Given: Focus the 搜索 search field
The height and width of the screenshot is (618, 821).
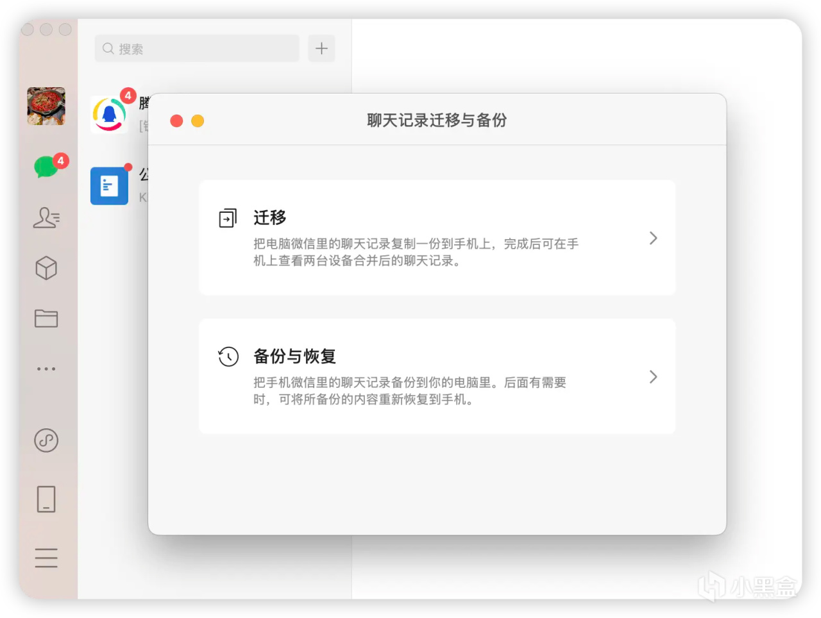Looking at the screenshot, I should click(197, 48).
